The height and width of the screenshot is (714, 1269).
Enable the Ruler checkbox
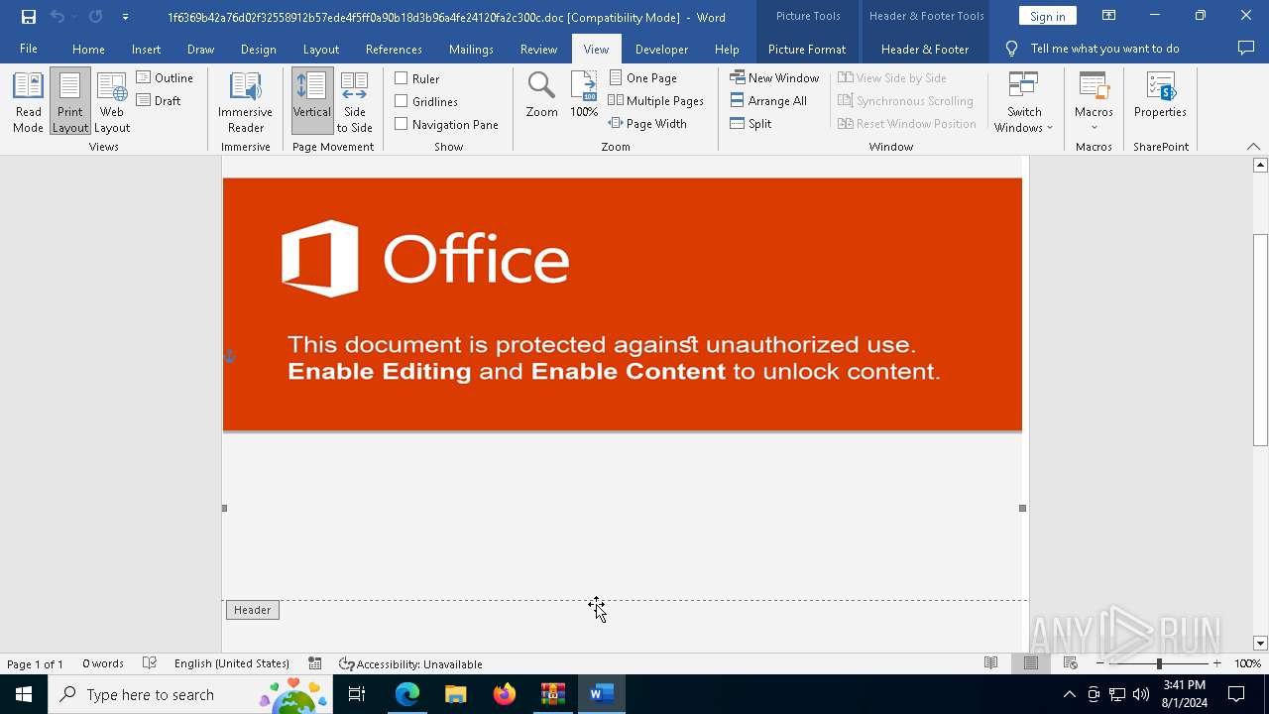[417, 78]
